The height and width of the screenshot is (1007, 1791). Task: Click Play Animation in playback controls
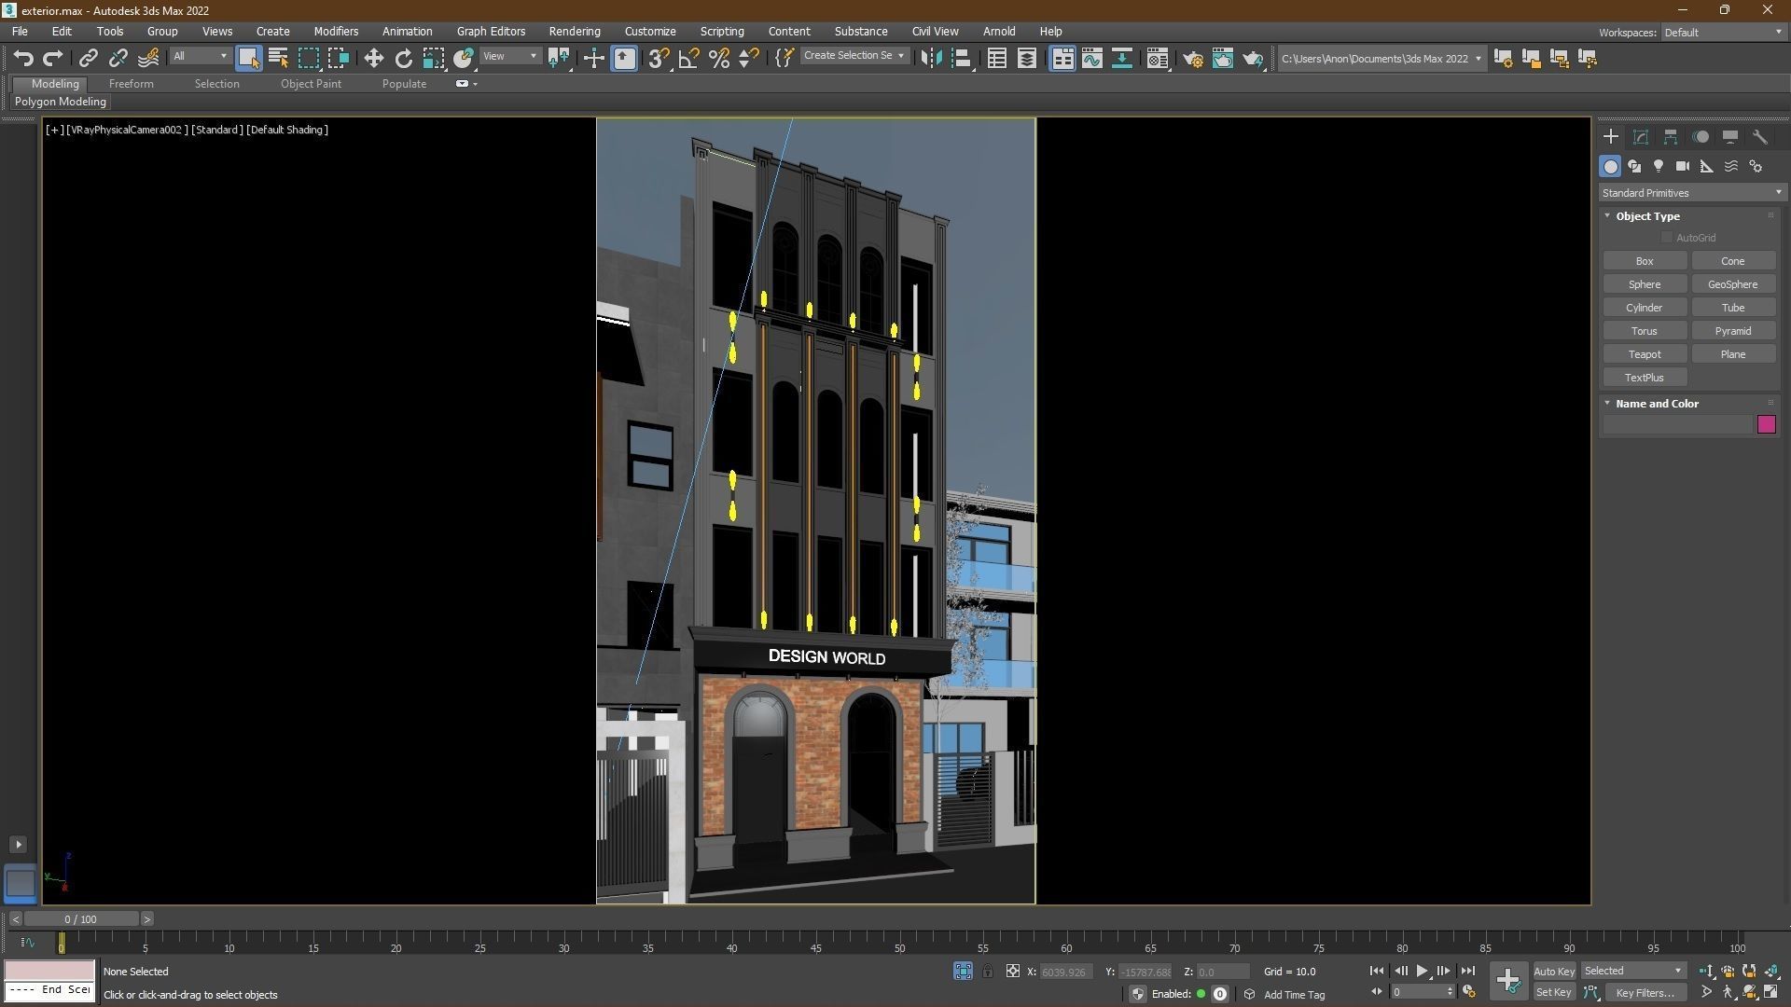coord(1423,971)
